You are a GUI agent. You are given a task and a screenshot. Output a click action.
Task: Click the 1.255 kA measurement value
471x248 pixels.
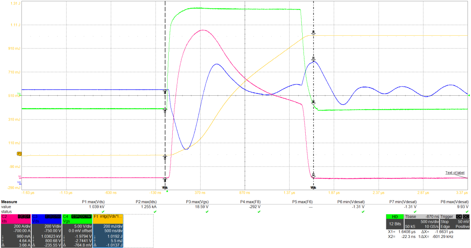(149, 207)
